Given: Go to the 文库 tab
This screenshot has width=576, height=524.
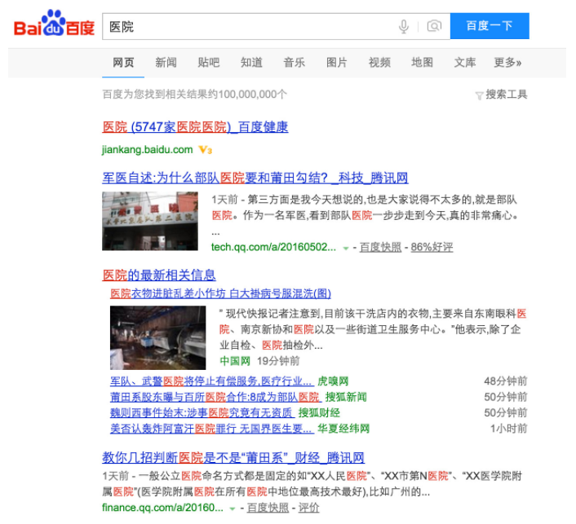Looking at the screenshot, I should (x=465, y=63).
